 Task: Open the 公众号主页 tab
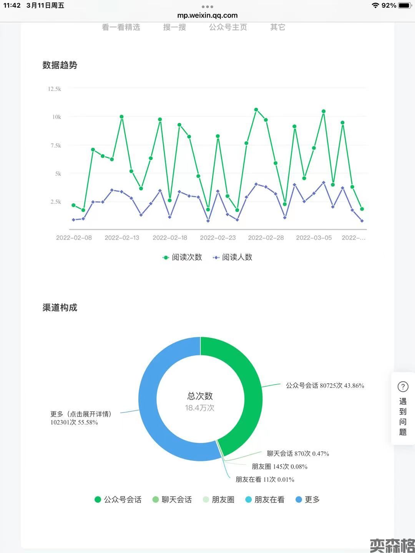tap(228, 27)
